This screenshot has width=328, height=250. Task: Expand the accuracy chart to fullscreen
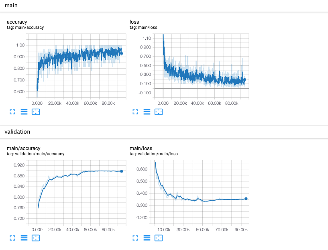pyautogui.click(x=12, y=112)
